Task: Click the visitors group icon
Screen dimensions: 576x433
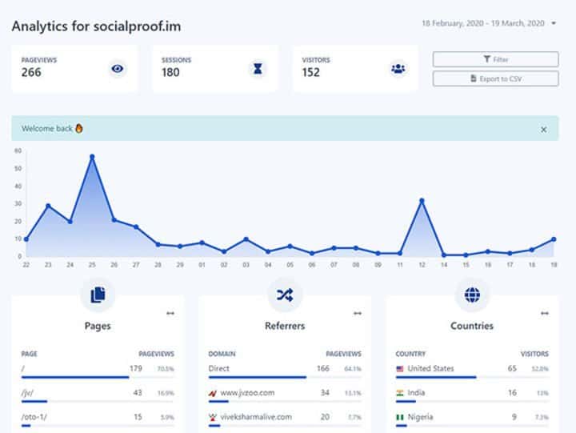Action: 398,69
